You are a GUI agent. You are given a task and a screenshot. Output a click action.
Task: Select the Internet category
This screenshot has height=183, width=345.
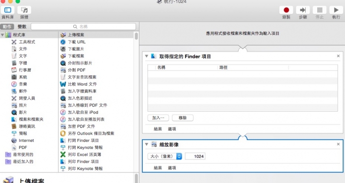pos(26,140)
